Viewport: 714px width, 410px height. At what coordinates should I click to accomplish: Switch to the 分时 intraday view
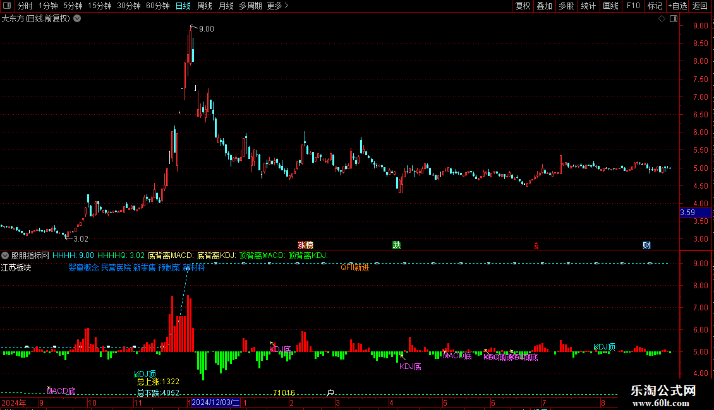[x=25, y=6]
